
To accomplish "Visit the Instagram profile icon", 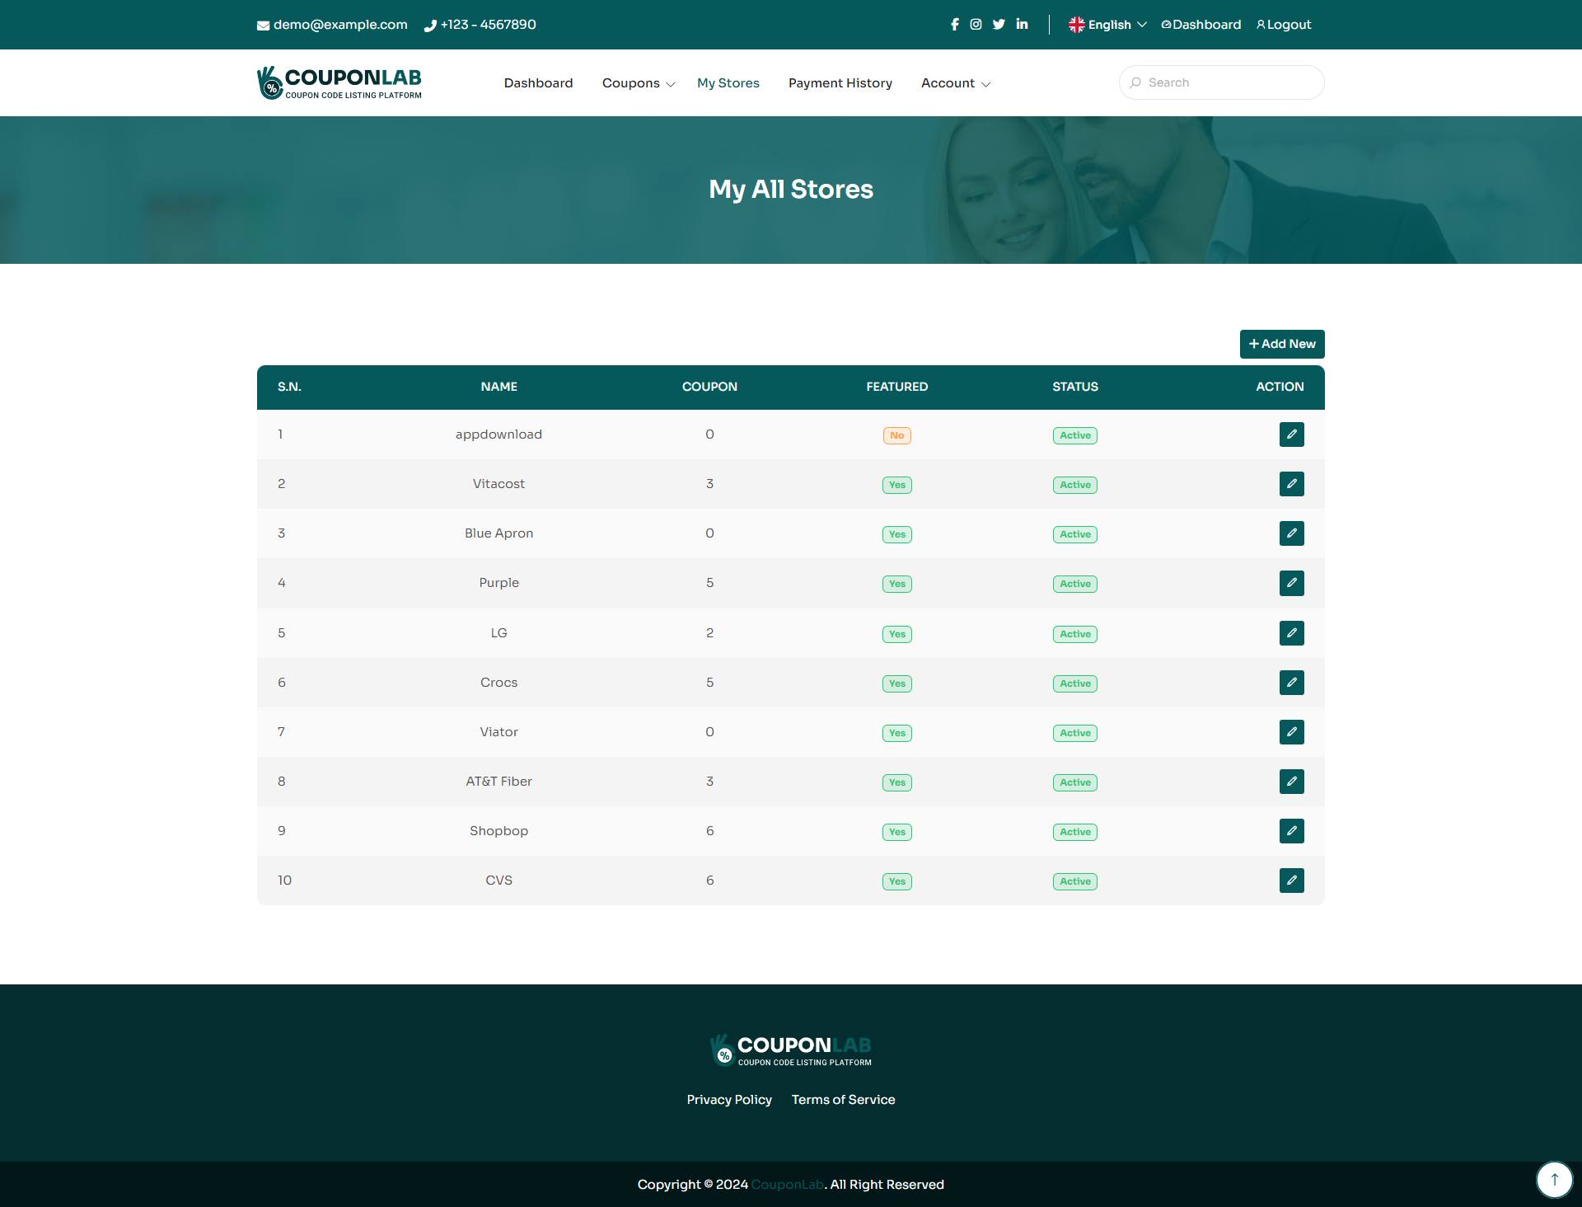I will pos(976,25).
